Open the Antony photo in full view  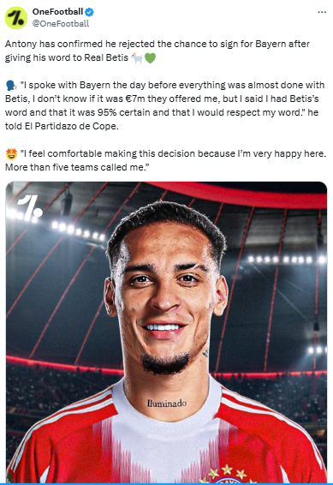(166, 332)
